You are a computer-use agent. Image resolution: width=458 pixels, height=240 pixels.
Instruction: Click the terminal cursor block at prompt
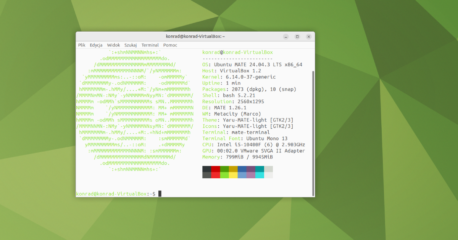coord(160,194)
